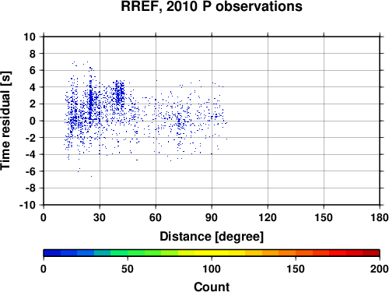The image size is (389, 292).
Task: Click the x-axis tick label 120
Action: point(268,217)
